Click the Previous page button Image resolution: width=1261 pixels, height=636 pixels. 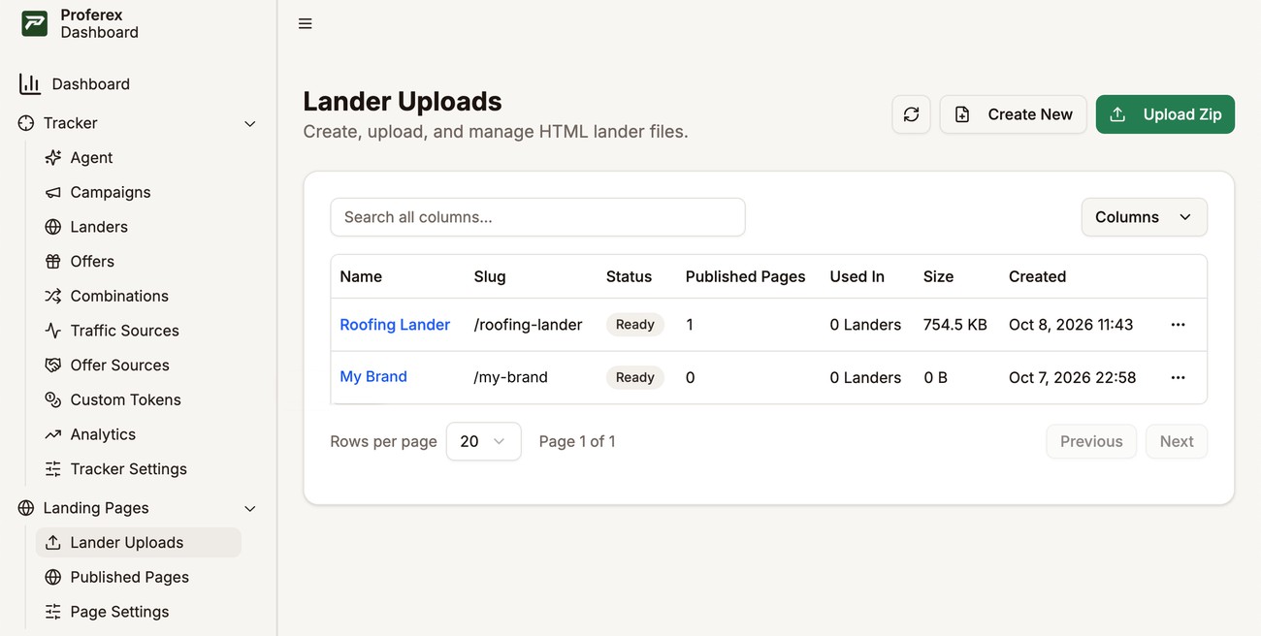coord(1091,441)
